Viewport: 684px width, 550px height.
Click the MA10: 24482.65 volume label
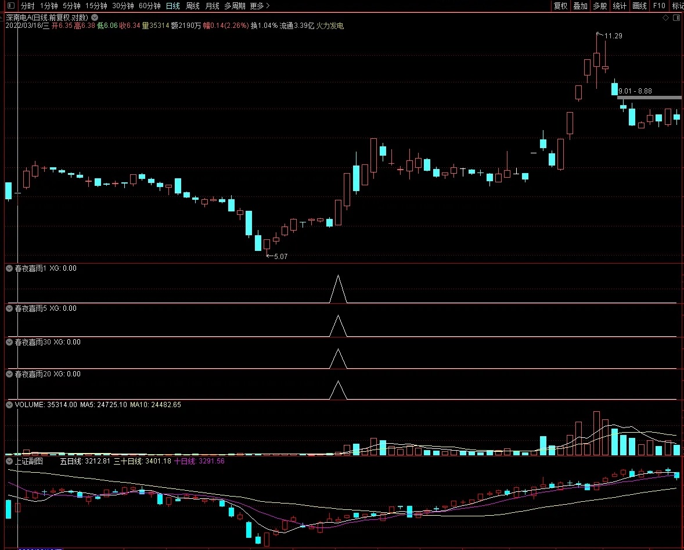155,405
